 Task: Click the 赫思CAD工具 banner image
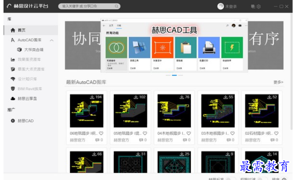coord(174,45)
